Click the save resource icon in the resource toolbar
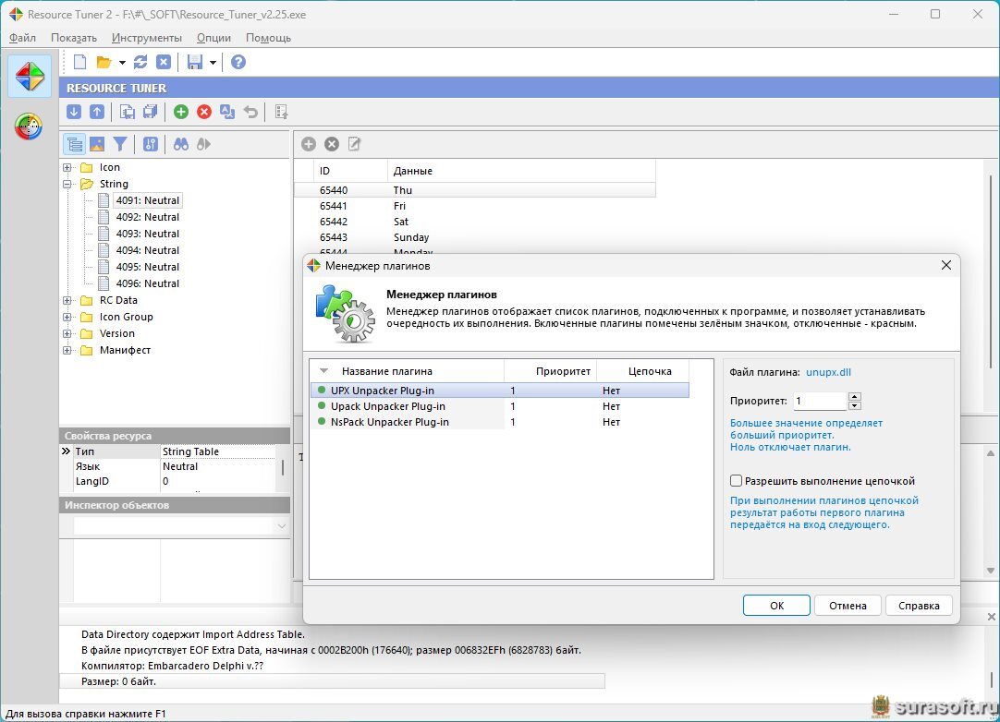The width and height of the screenshot is (1000, 722). click(x=128, y=112)
